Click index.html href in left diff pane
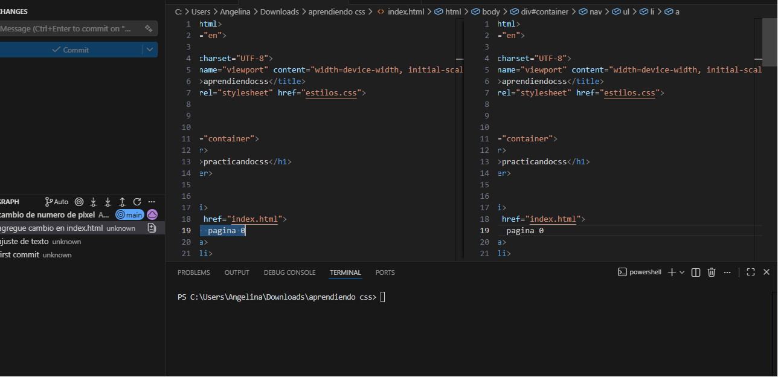This screenshot has height=377, width=778. (255, 219)
